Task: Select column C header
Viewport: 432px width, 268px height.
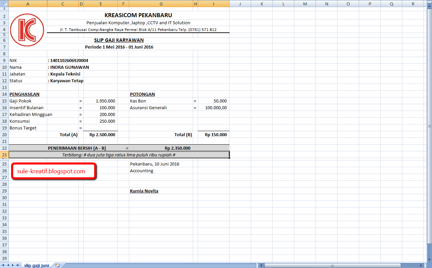Action: click(x=63, y=4)
